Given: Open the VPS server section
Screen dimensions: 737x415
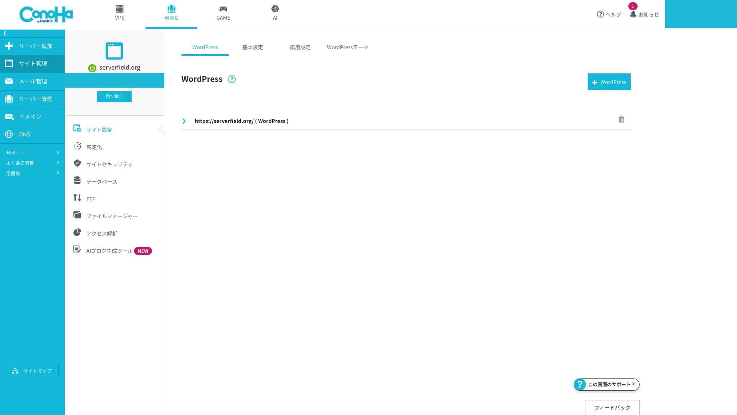Looking at the screenshot, I should (x=119, y=13).
